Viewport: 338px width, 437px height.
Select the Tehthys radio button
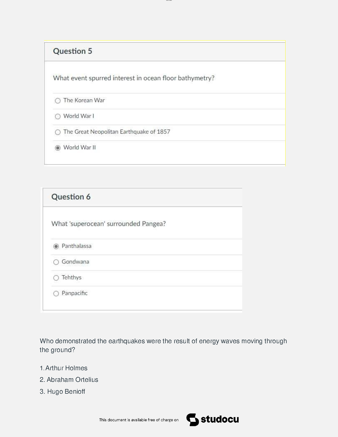(x=56, y=278)
